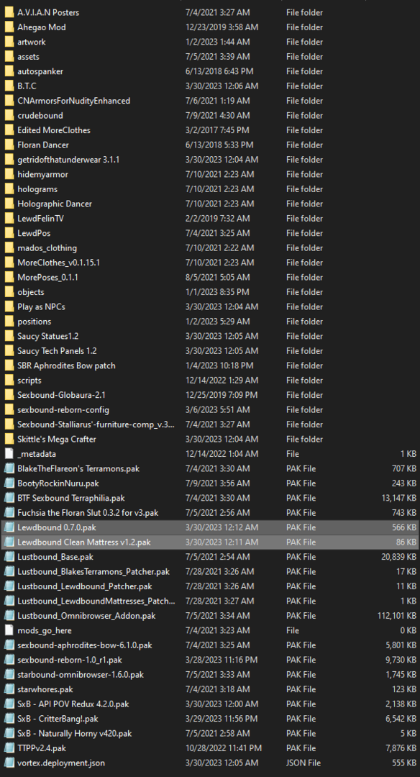Select the vortex.deployment.json file icon
This screenshot has height=777, width=420.
9,763
